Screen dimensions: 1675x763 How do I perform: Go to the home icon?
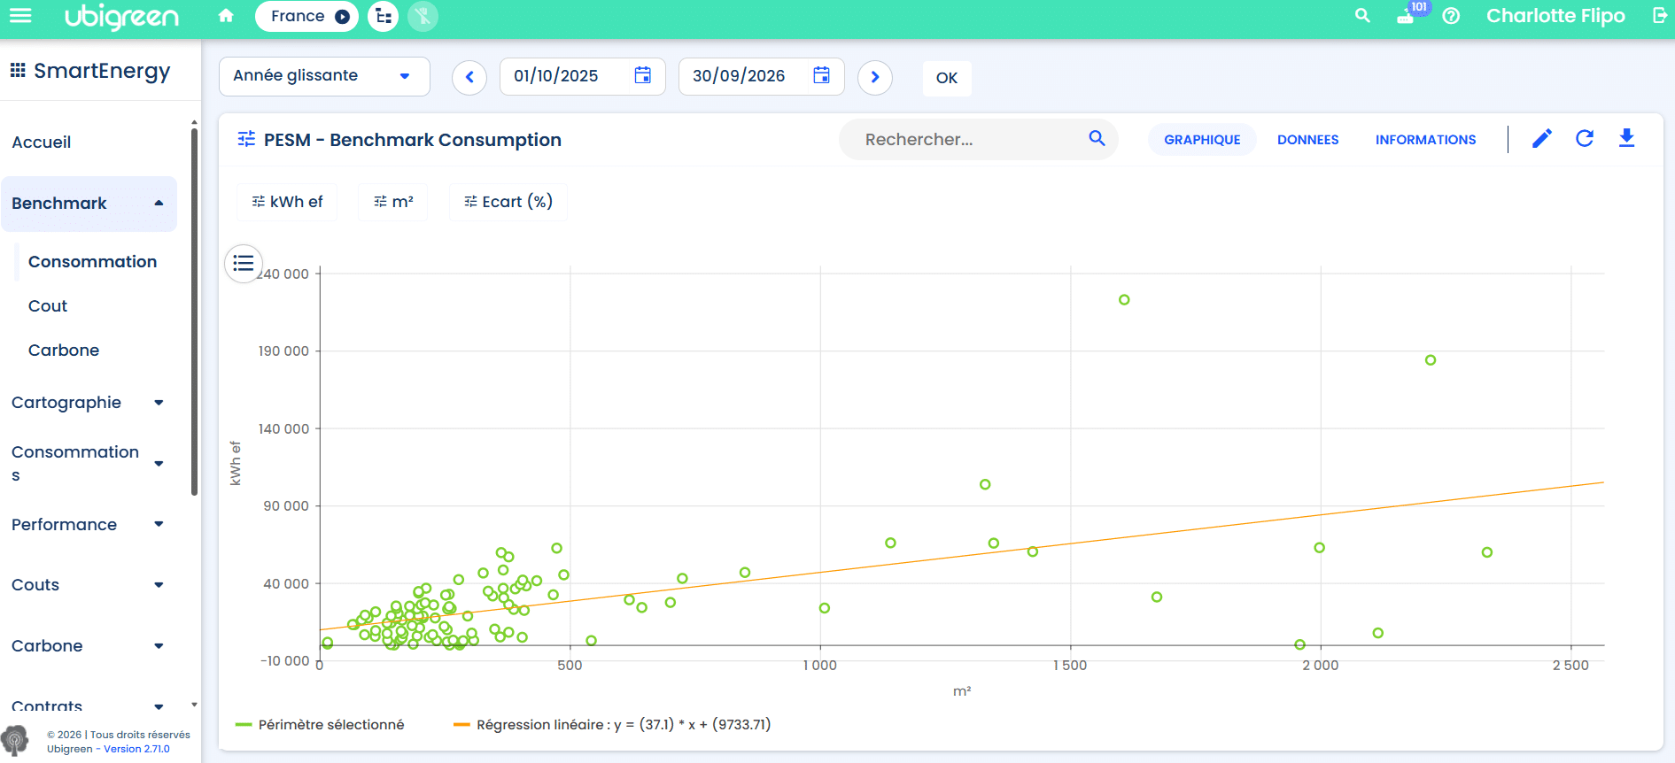coord(226,16)
